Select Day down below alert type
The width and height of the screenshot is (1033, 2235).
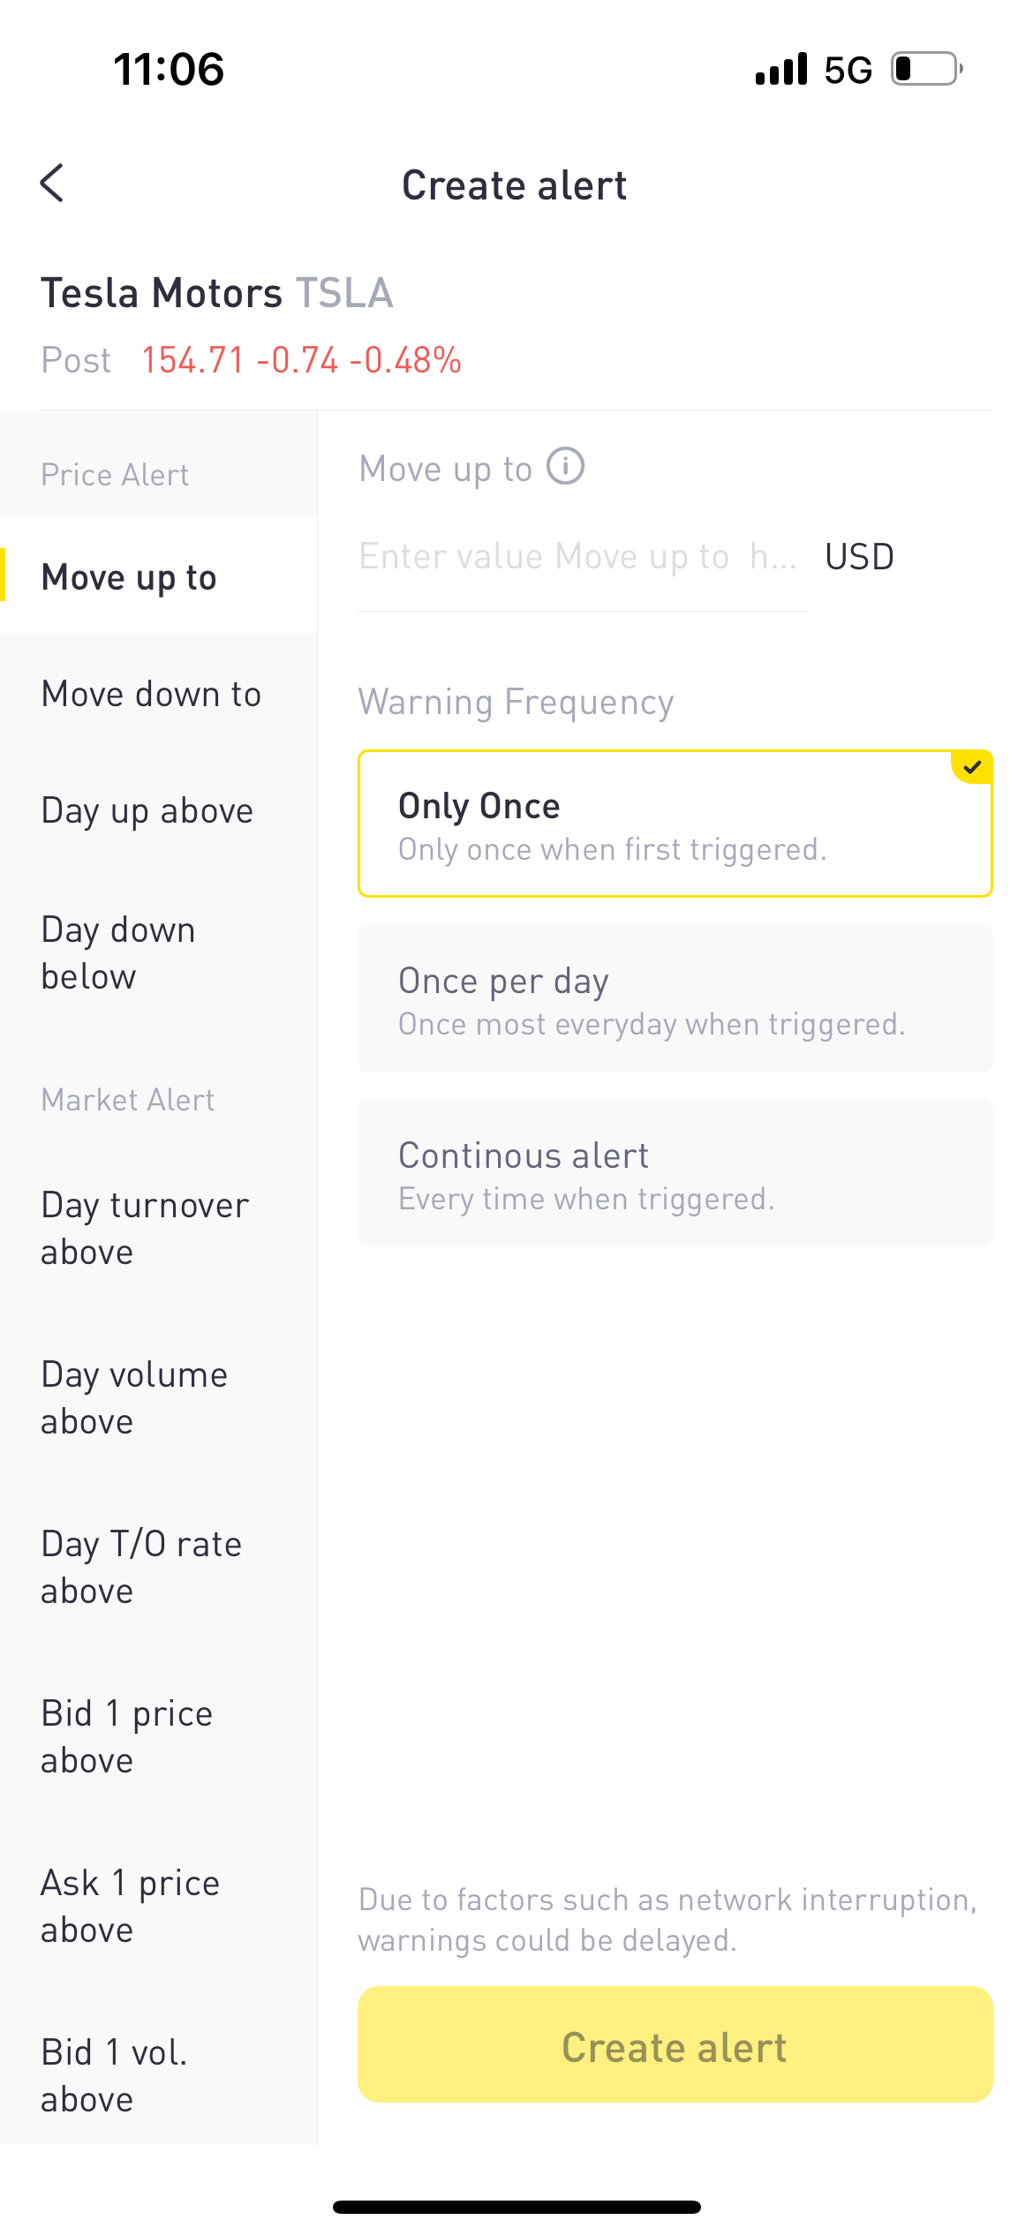click(118, 953)
